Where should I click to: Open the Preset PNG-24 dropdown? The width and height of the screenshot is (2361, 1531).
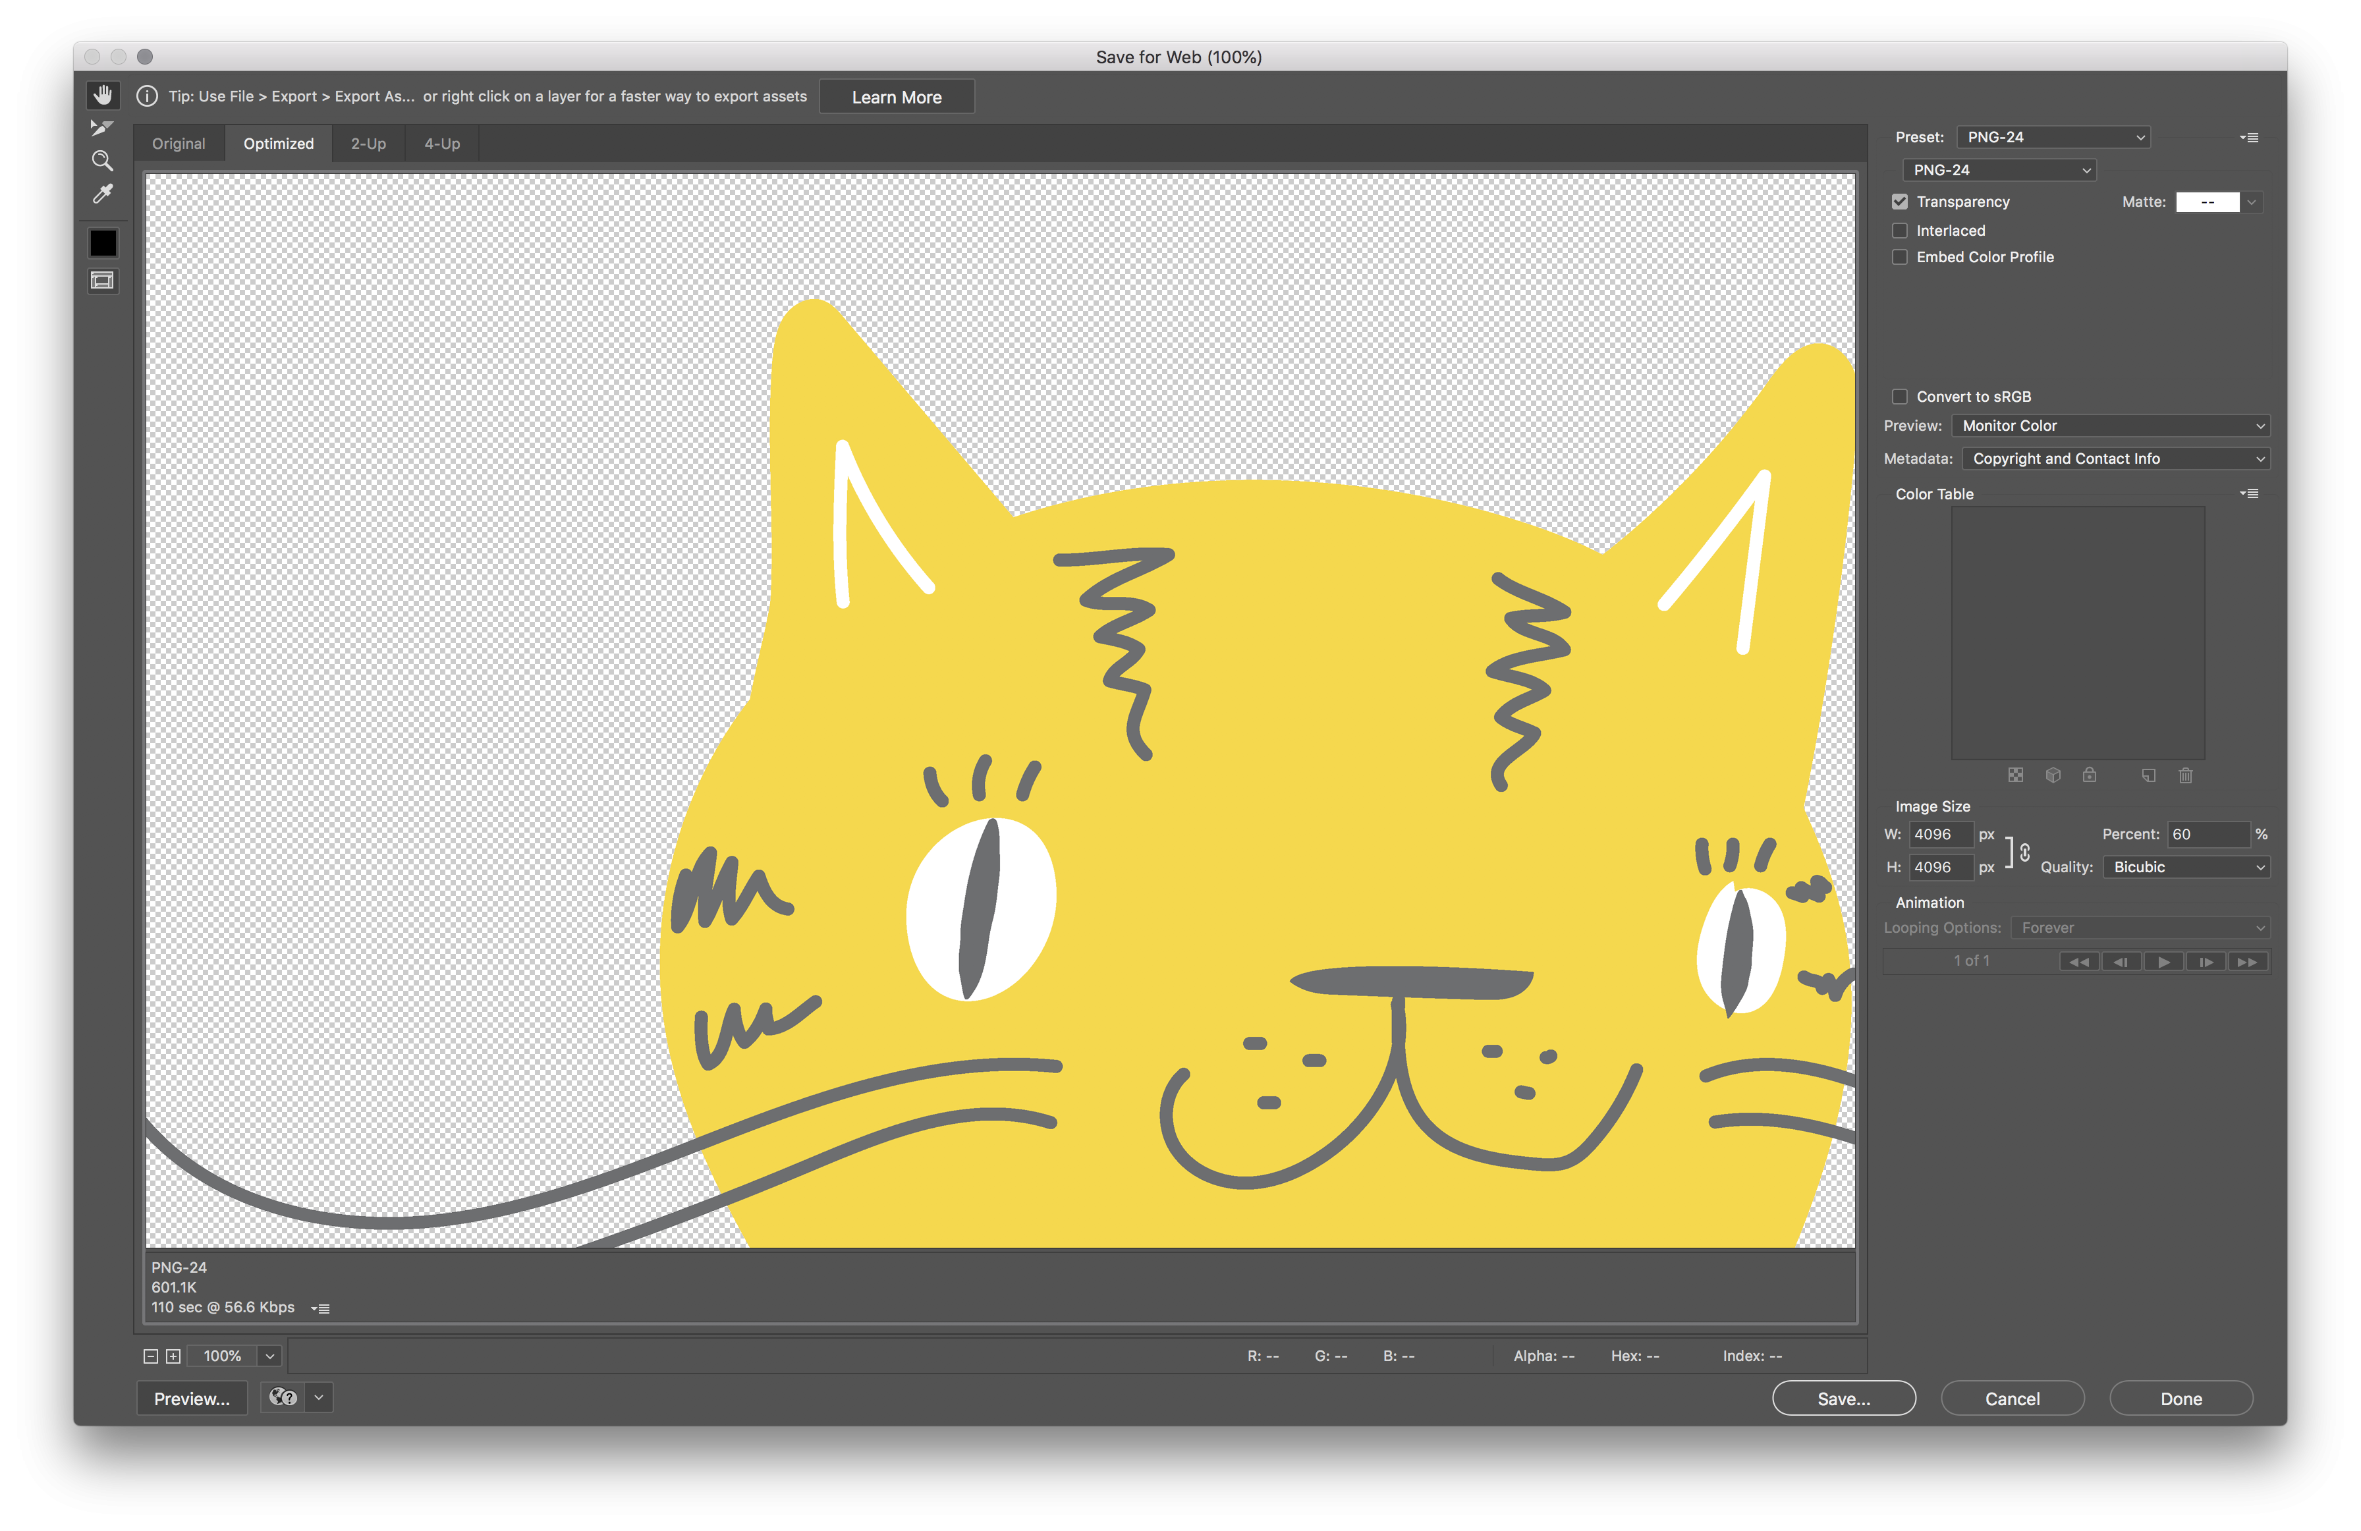coord(2053,138)
